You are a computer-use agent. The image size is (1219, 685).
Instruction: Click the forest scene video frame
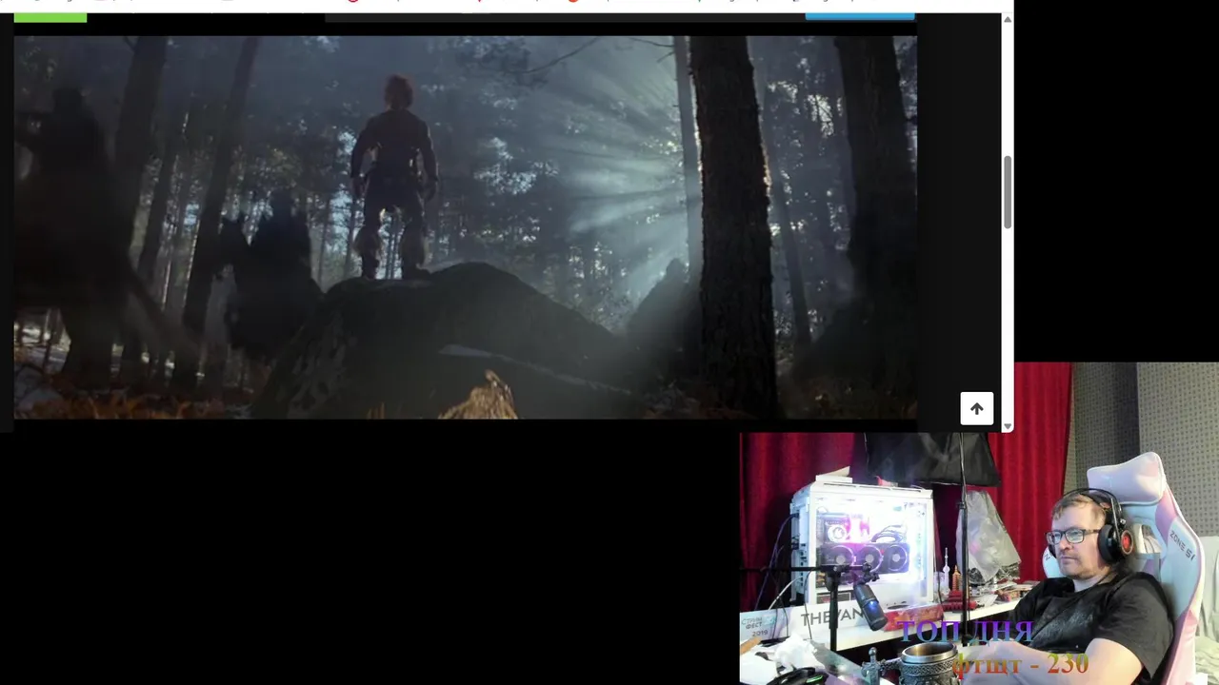pos(465,227)
